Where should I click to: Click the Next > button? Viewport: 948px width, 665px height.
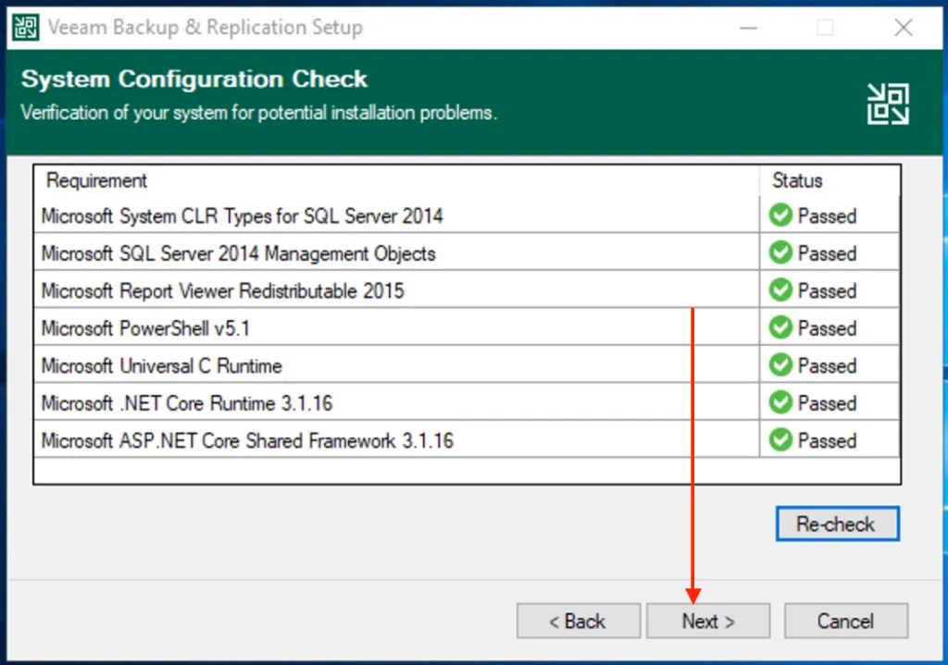tap(708, 621)
